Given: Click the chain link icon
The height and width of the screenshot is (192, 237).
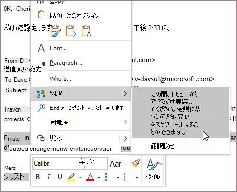Looking at the screenshot, I should [41, 138].
